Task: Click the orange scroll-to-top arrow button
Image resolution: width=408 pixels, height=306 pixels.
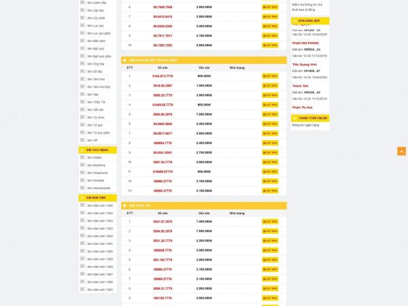Action: click(401, 151)
